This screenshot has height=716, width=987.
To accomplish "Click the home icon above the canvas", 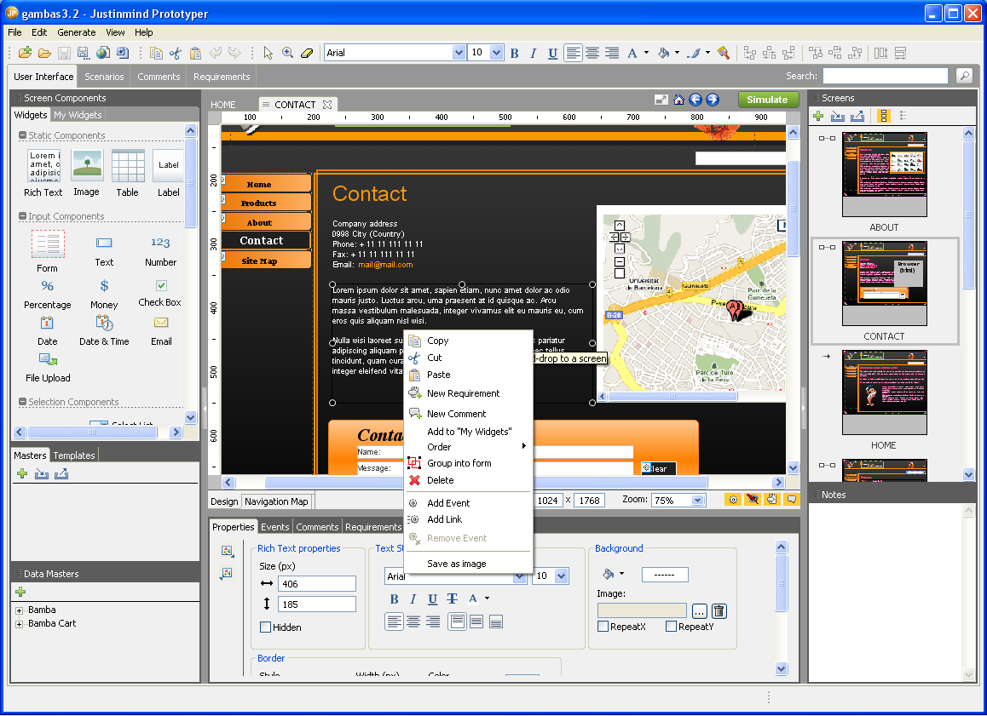I will 678,100.
